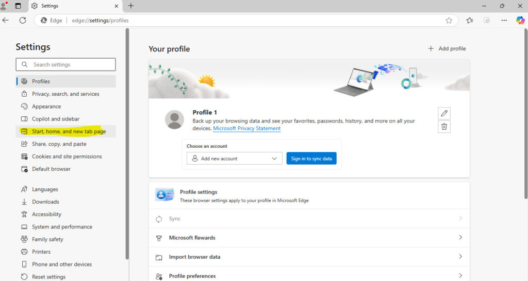Click the Profile 1 avatar picture
This screenshot has width=528, height=281.
tap(174, 120)
